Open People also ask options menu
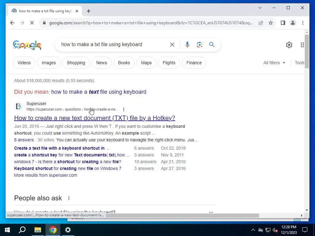This screenshot has height=236, width=315. (x=69, y=198)
